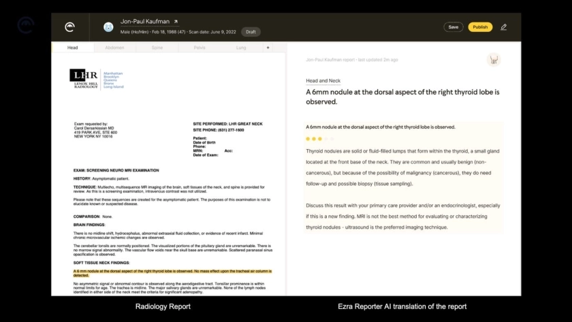
Task: Select the Lung tab
Action: click(241, 48)
